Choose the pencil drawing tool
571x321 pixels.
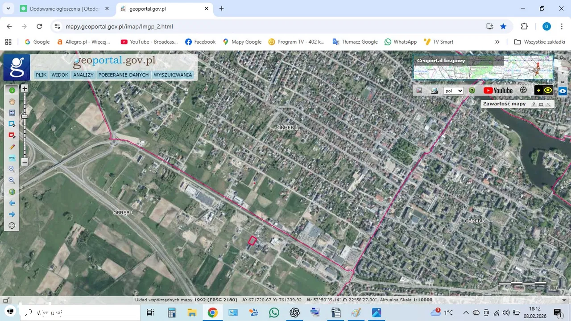(12, 147)
